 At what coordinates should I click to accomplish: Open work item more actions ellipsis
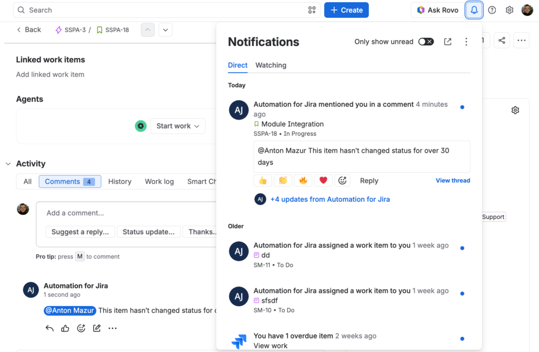click(521, 40)
